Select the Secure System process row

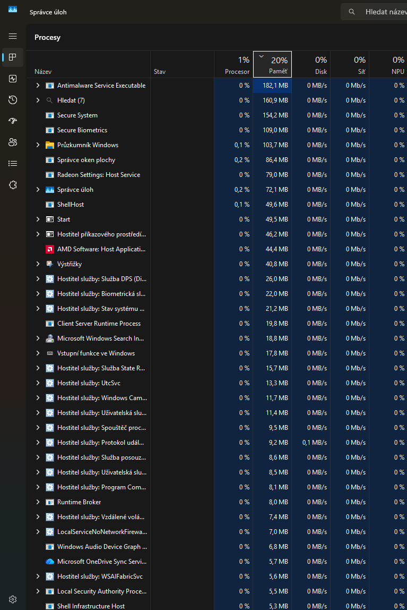coord(217,115)
